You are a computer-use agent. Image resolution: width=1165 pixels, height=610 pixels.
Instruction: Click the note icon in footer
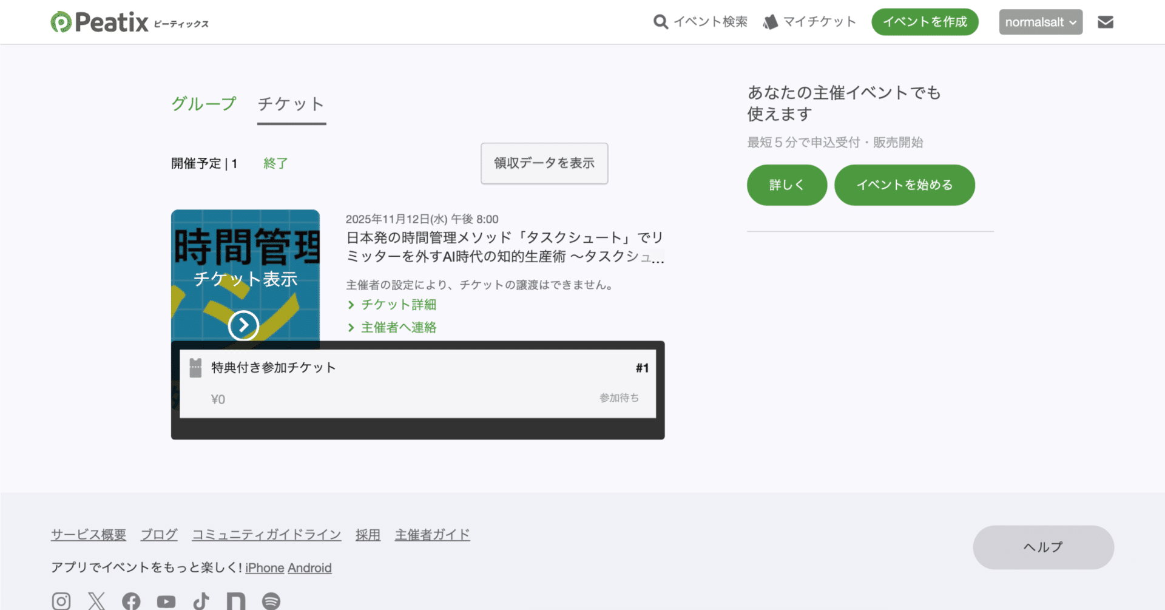click(x=236, y=601)
